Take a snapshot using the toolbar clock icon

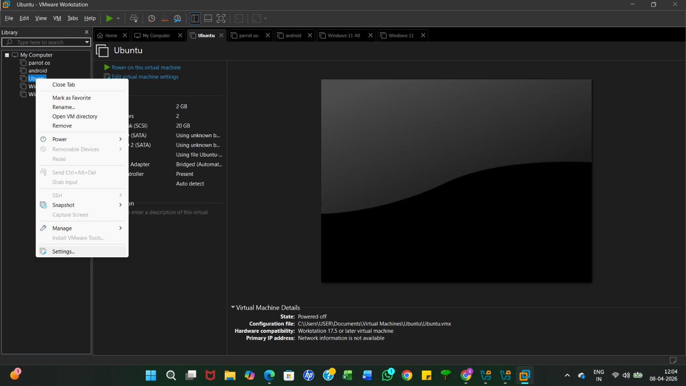click(x=151, y=18)
